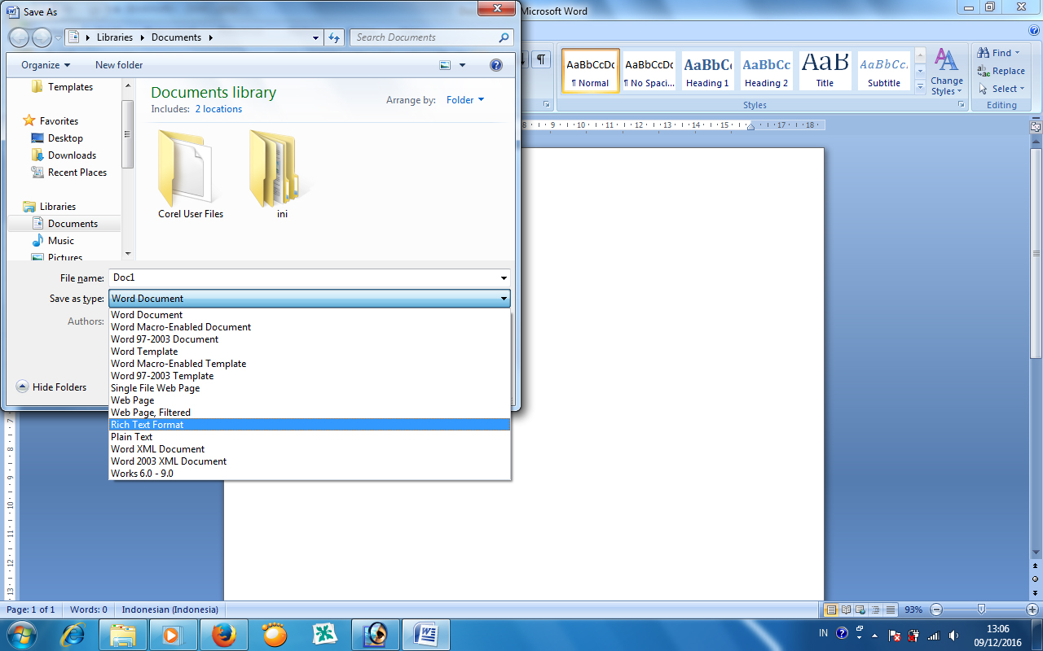Collapse the Save as type dropdown
Viewport: 1043px width, 651px height.
pos(504,299)
